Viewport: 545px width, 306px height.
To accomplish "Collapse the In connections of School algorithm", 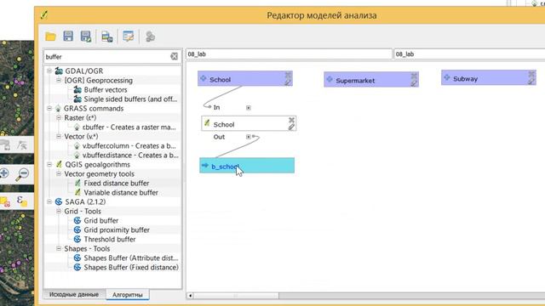I will tap(249, 108).
